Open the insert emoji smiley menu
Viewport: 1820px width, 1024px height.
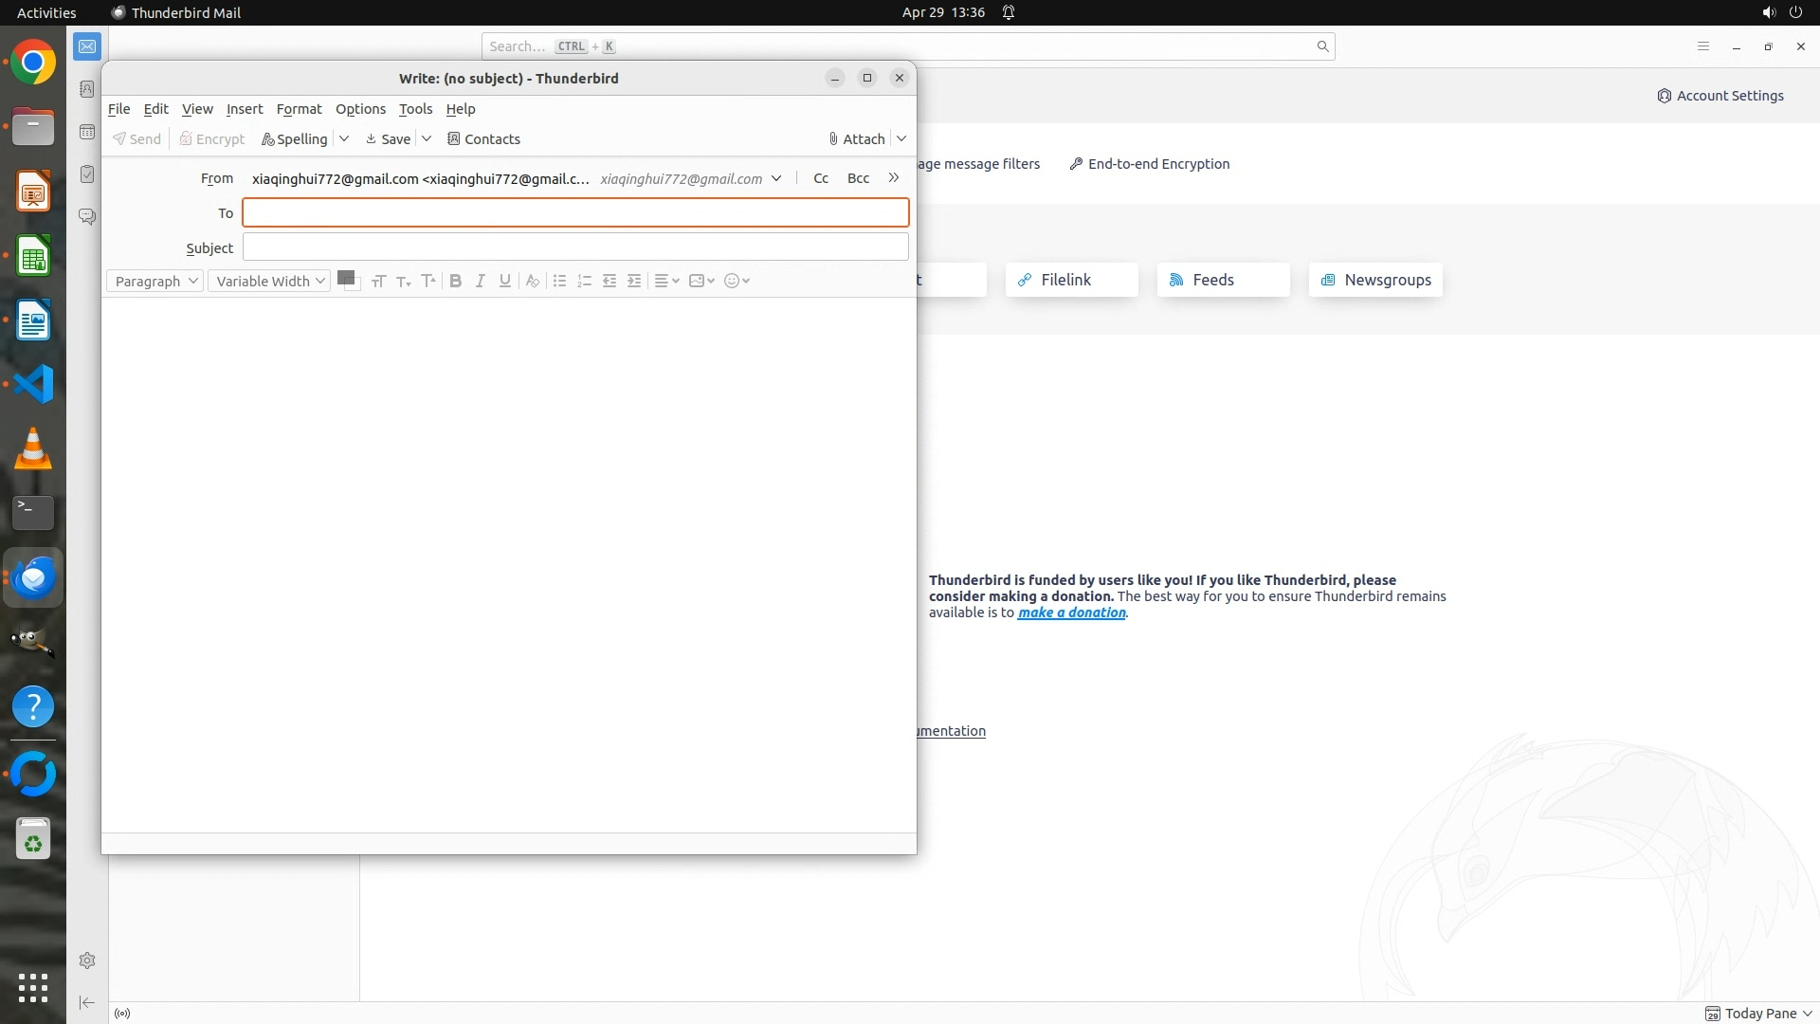click(x=737, y=281)
